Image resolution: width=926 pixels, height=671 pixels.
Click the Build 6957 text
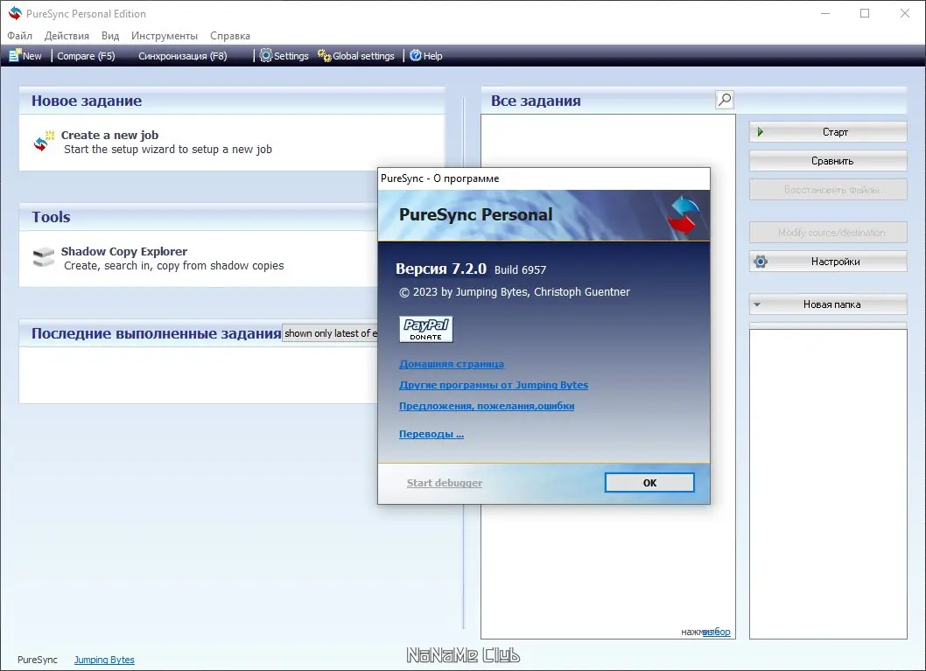520,269
